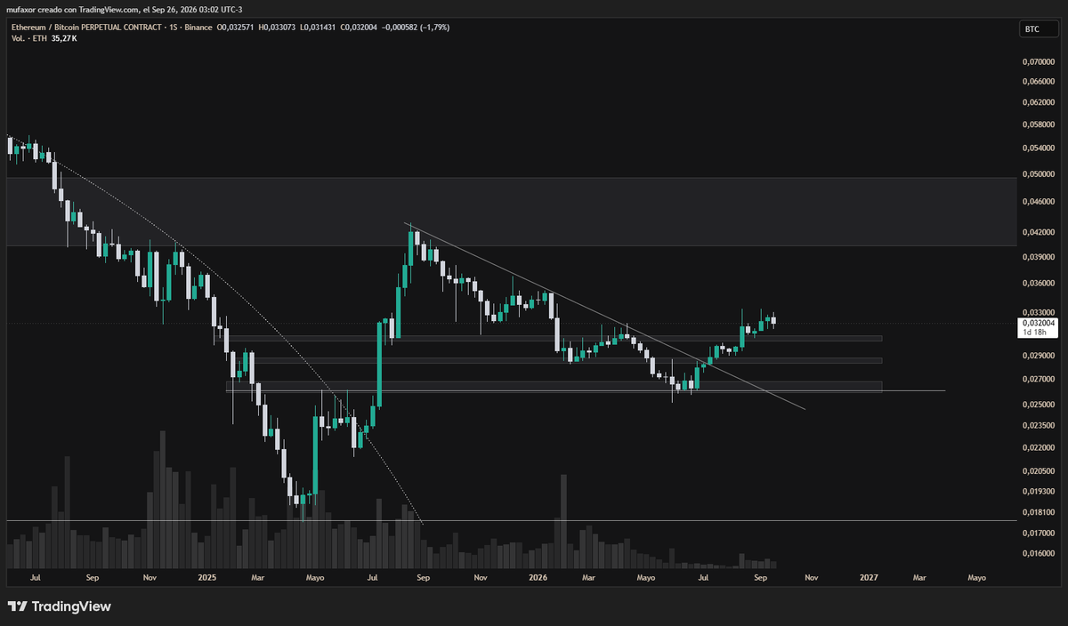Click price axis label 0,023500
Image resolution: width=1068 pixels, height=626 pixels.
1037,425
